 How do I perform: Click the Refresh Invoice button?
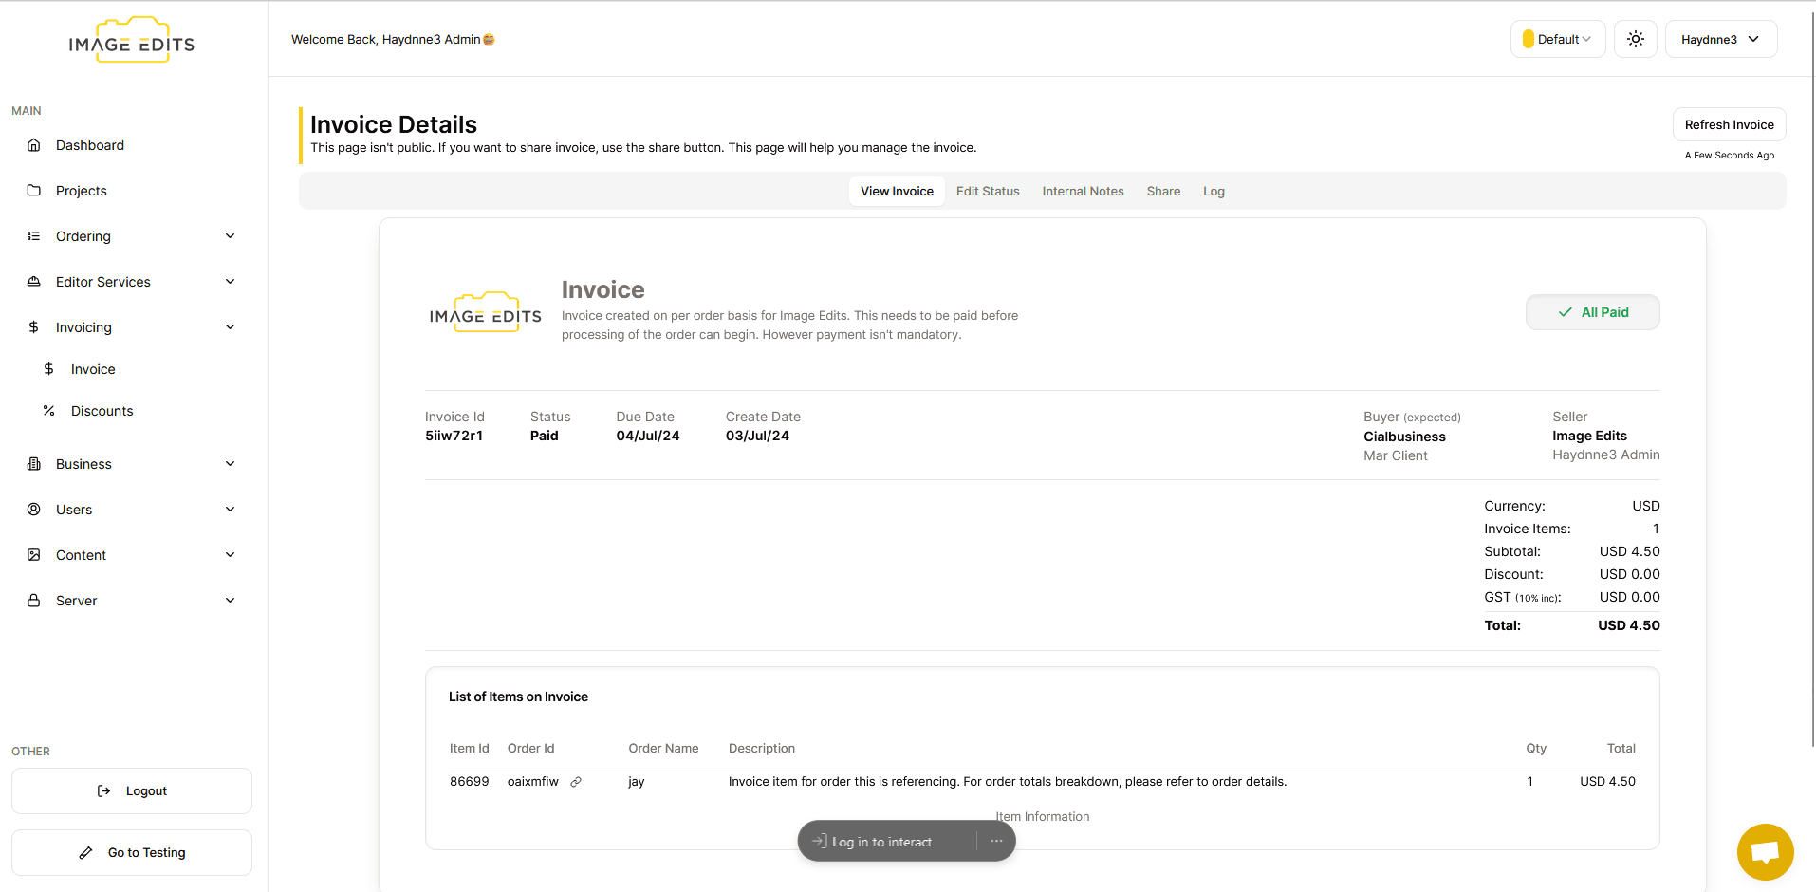[x=1729, y=124]
